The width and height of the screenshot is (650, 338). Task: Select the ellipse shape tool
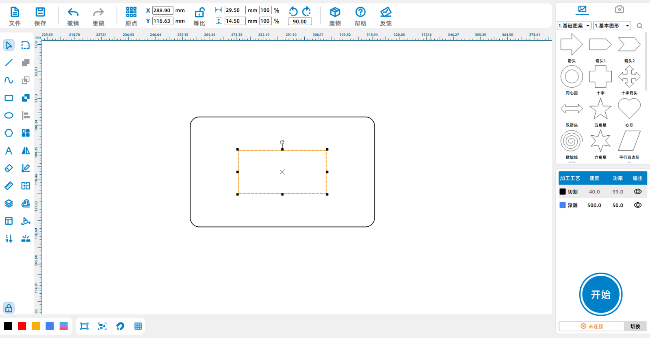[9, 115]
